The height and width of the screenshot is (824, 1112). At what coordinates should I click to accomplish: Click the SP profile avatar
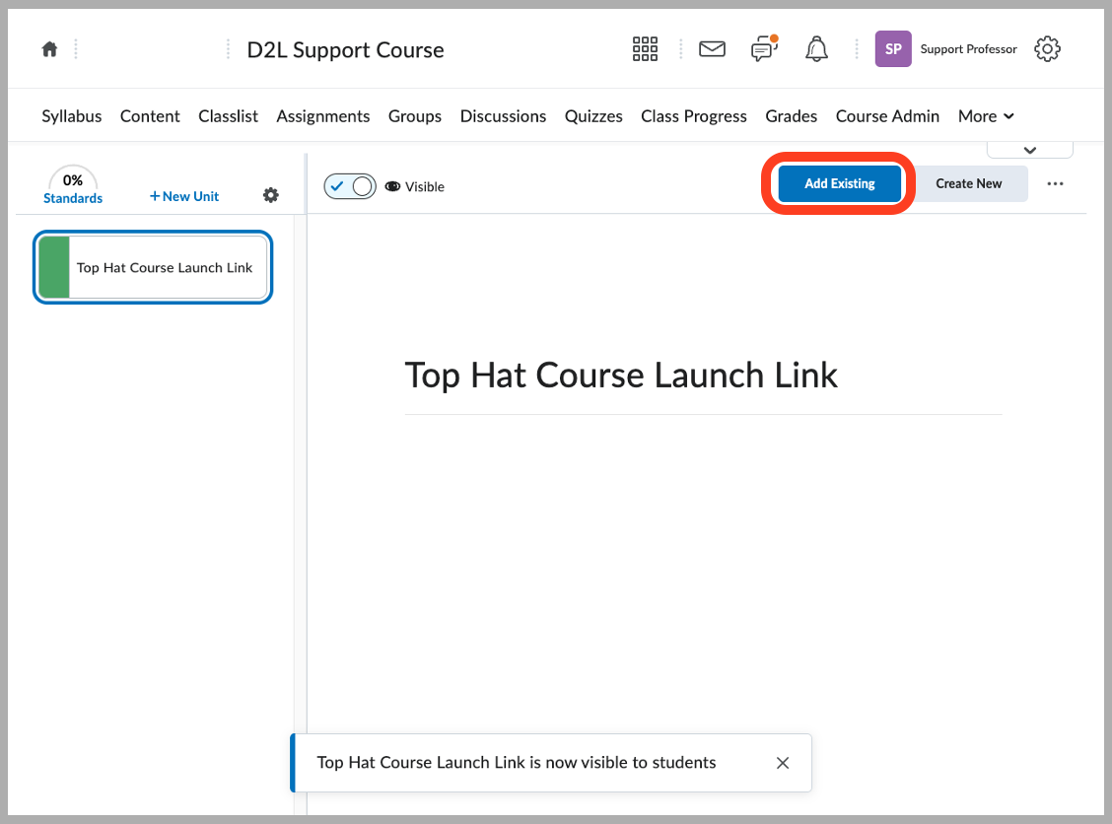pos(892,48)
